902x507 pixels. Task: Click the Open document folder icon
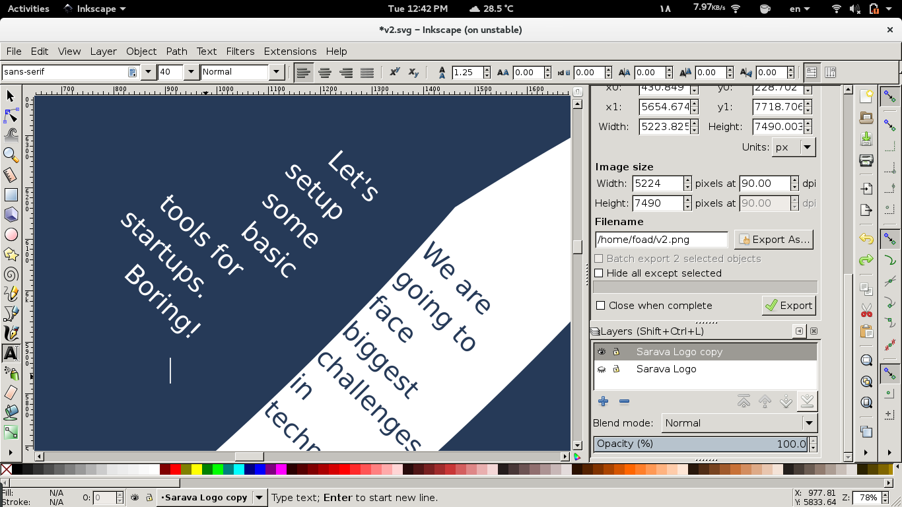click(x=866, y=118)
